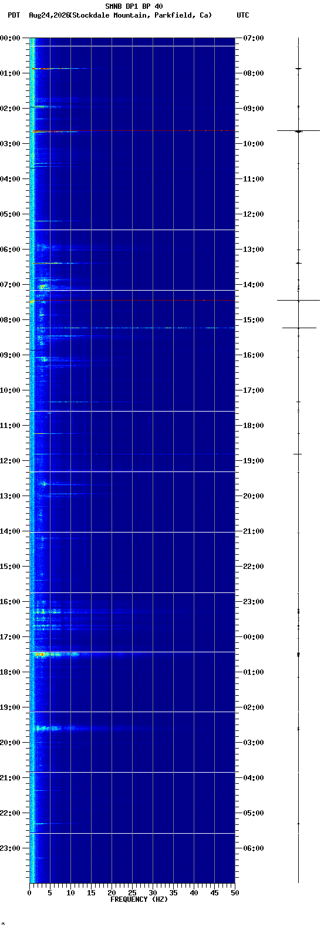This screenshot has height=930, width=324.
Task: Click the PDT time label '01:00'
Action: pyautogui.click(x=10, y=73)
